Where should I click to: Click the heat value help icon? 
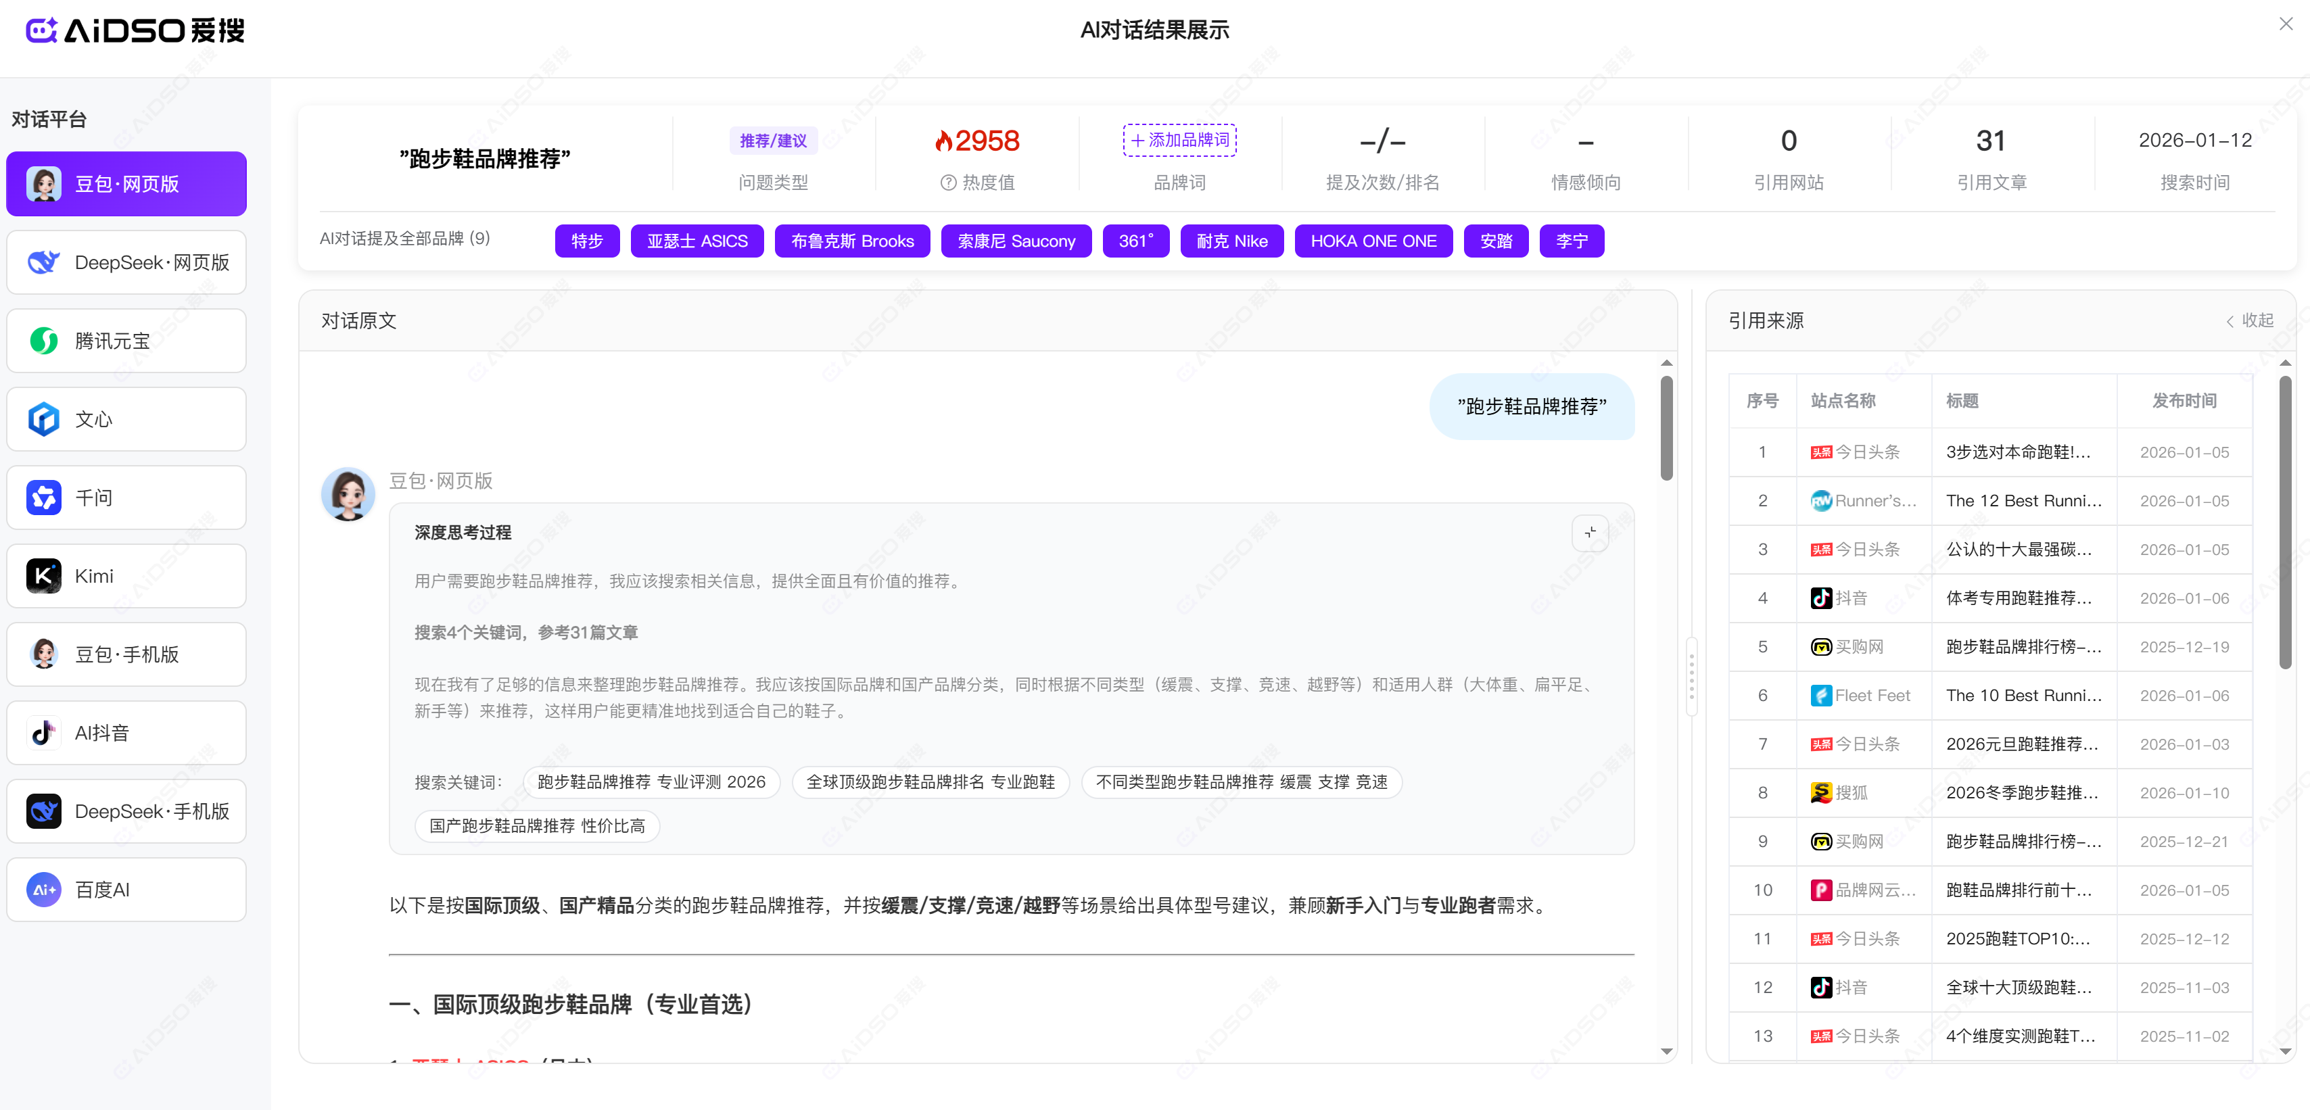click(x=948, y=183)
